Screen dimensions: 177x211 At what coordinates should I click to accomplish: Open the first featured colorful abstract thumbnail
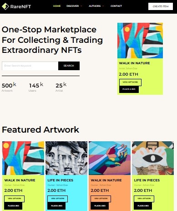click(x=23, y=158)
